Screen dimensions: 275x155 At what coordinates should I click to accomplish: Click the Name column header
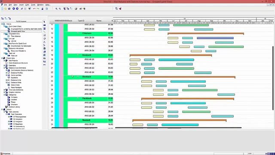coord(99,21)
